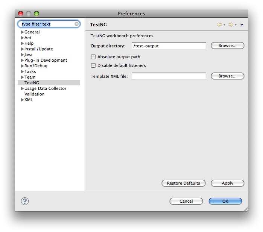This screenshot has height=232, width=263.
Task: Click the Help question mark icon
Action: tap(25, 201)
